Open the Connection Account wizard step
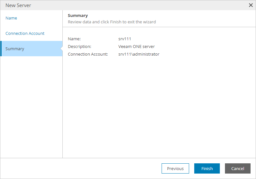Image resolution: width=256 pixels, height=179 pixels. tap(25, 34)
